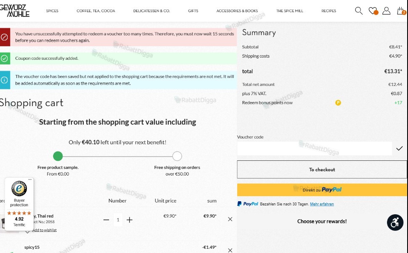Open Trusted Shops badge options menu

click(x=30, y=179)
